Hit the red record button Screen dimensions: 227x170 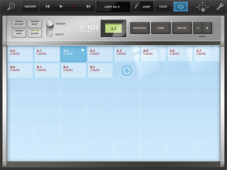pyautogui.click(x=74, y=7)
